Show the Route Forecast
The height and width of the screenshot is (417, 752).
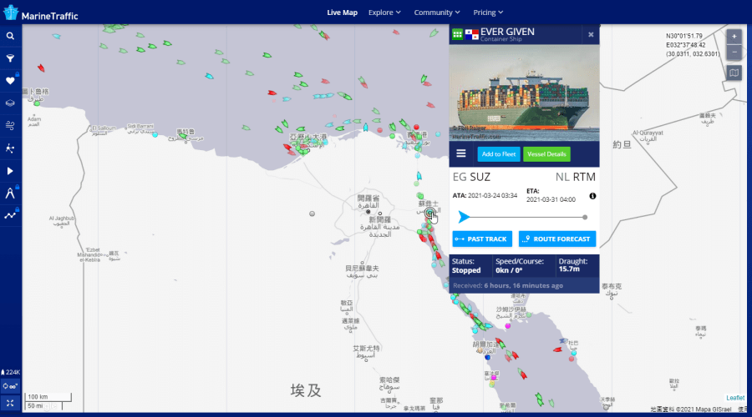click(x=557, y=239)
